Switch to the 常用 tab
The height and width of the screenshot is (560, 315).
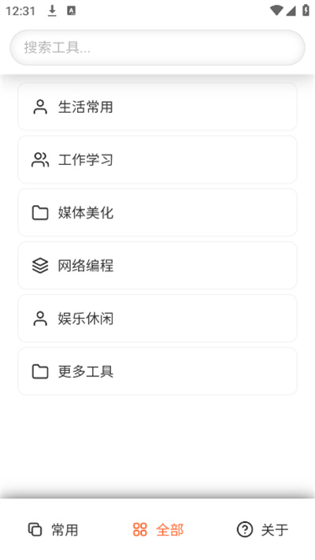[53, 529]
